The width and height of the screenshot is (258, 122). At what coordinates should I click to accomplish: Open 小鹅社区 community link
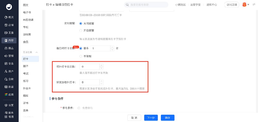181,5
